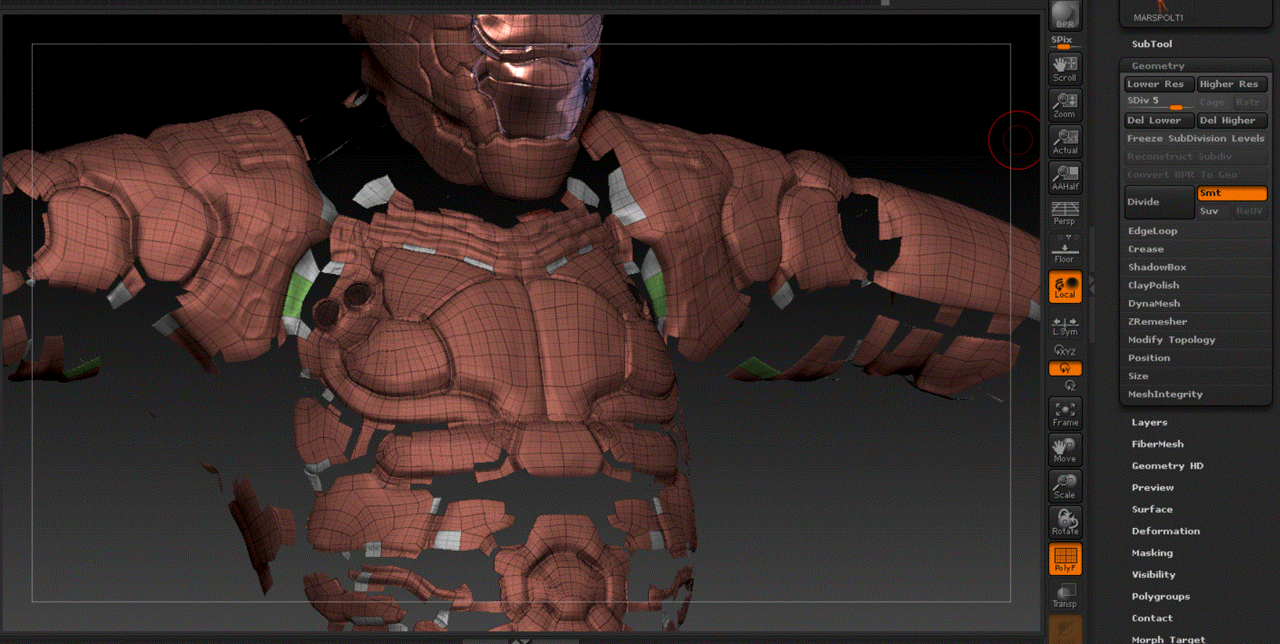The width and height of the screenshot is (1280, 644).
Task: Click the BPR render button
Action: coord(1065,15)
